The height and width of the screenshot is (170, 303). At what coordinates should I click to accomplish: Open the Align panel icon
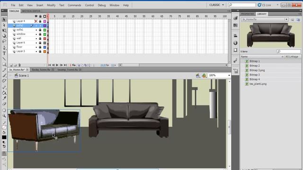(x=235, y=36)
